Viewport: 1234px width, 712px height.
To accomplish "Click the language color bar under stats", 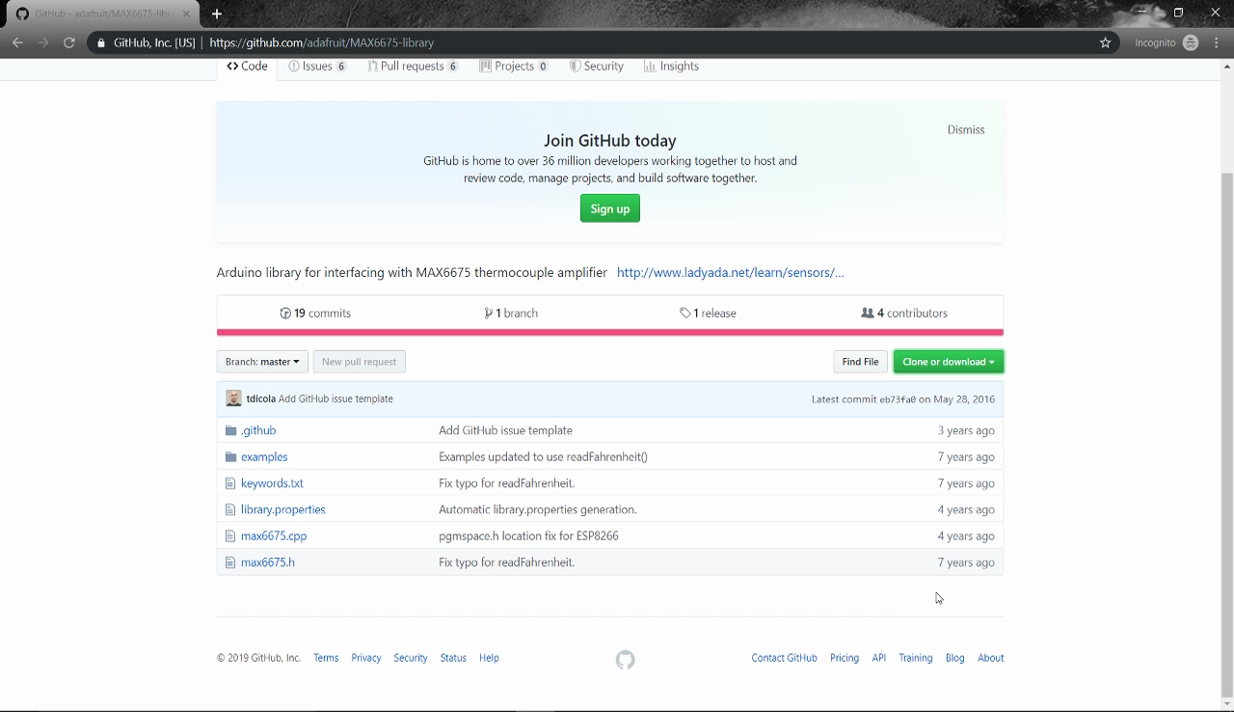I will pyautogui.click(x=610, y=333).
